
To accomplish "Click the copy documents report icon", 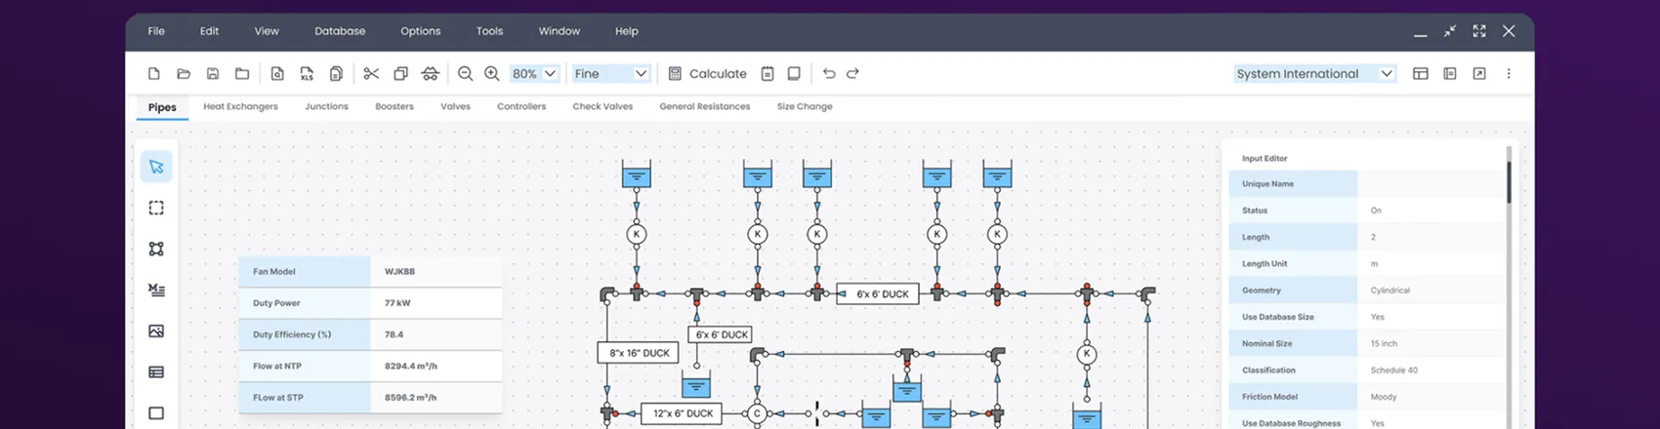I will coord(336,73).
